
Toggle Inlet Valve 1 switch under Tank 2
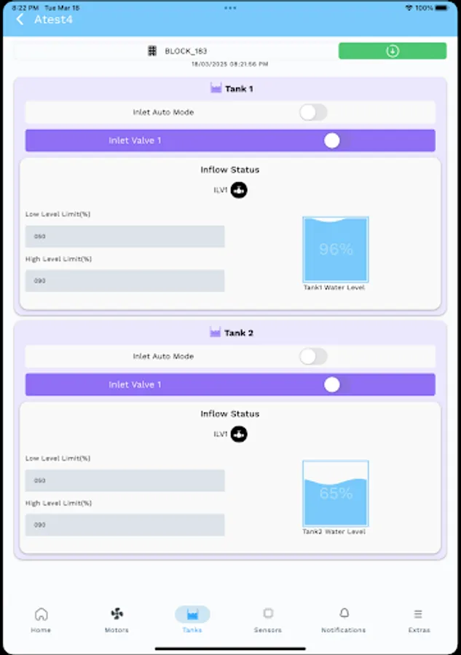331,384
